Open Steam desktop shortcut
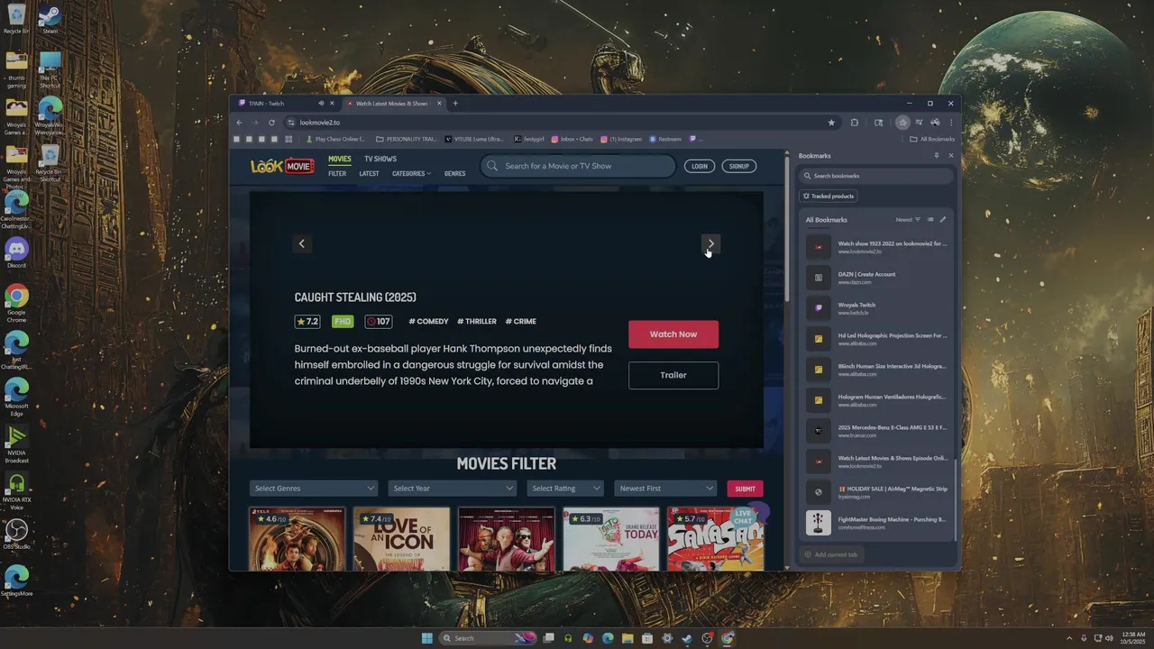 [x=50, y=20]
